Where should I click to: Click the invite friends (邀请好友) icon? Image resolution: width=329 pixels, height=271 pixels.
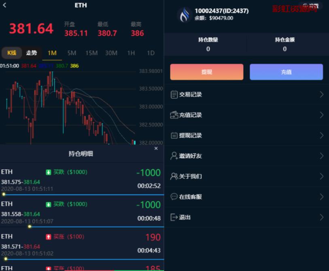174,156
